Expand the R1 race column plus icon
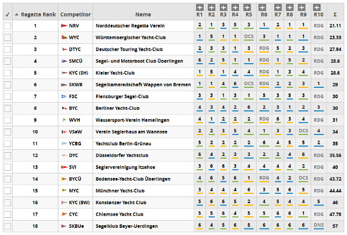 [x=199, y=8]
